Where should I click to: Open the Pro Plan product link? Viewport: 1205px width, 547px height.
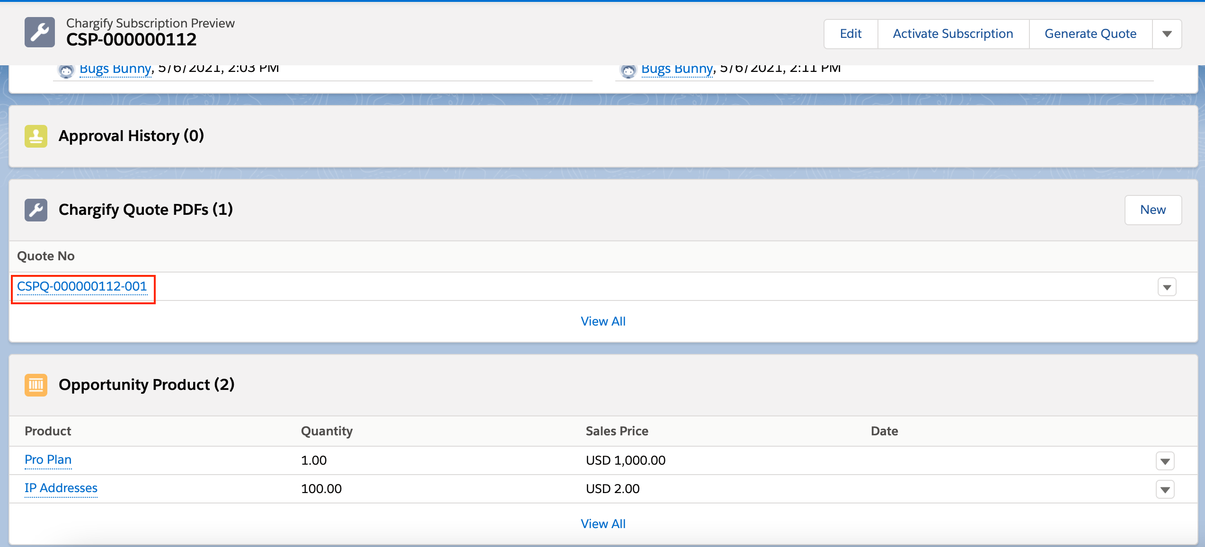click(48, 460)
